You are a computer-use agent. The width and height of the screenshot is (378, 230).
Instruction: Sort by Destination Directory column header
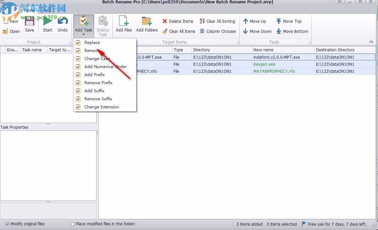click(x=345, y=50)
